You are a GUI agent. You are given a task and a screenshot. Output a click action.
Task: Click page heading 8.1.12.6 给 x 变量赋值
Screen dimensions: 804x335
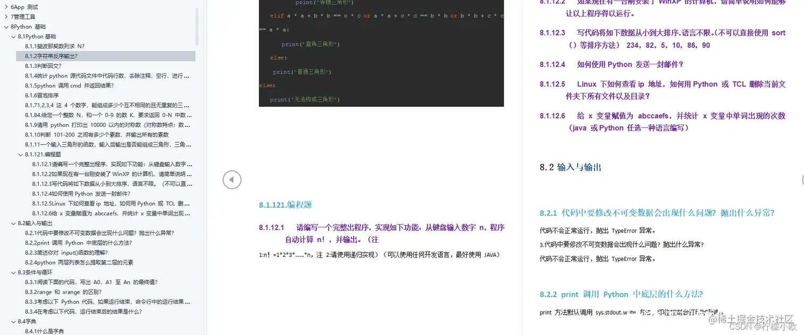pos(663,122)
